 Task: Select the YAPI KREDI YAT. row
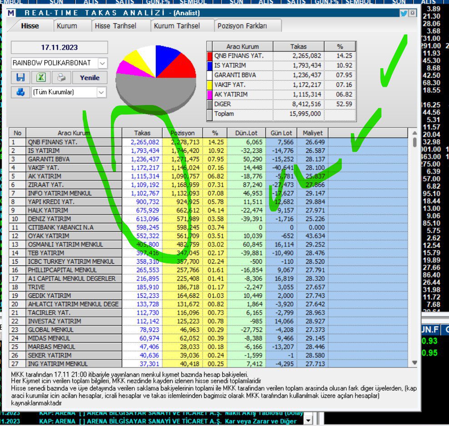(209, 202)
